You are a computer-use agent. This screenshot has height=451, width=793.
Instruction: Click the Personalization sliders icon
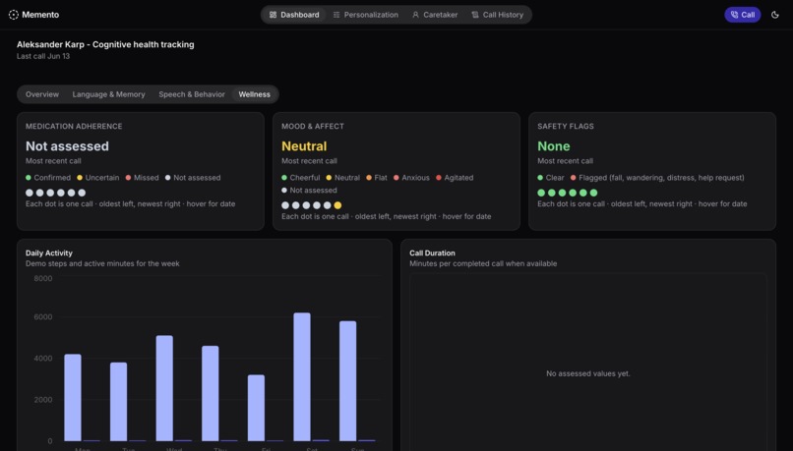coord(336,15)
